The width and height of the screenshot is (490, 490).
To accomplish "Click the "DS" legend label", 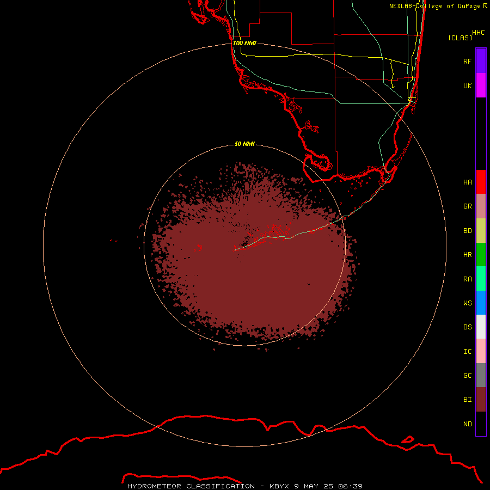I will pos(467,327).
